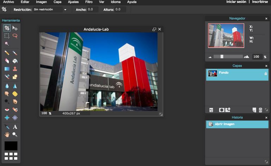Select the Sharpen cone tool
Viewport: 271px width, 166px height.
click(x=15, y=86)
